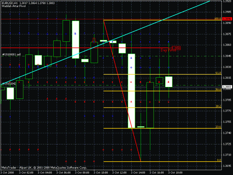Click the 1.3905 price axis label
Screen dimensions: 233x175
tap(227, 12)
